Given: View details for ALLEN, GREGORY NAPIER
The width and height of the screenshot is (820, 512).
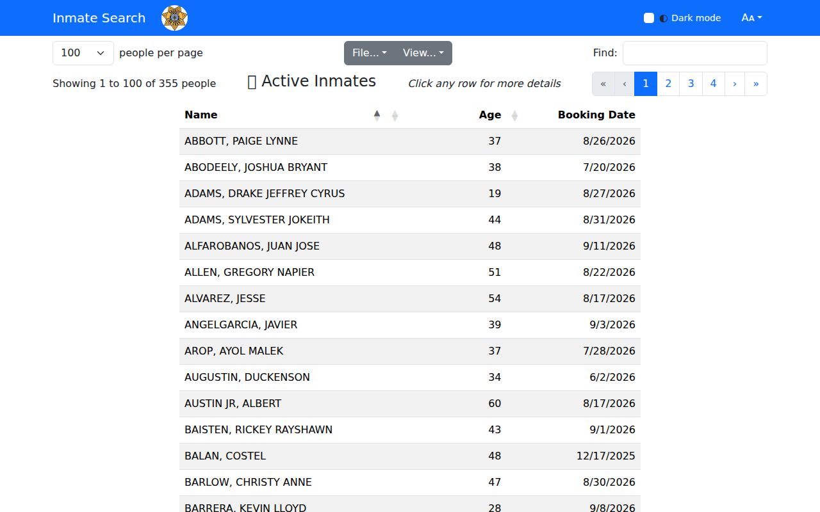Looking at the screenshot, I should click(410, 273).
